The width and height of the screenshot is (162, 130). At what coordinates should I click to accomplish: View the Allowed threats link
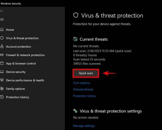83,90
